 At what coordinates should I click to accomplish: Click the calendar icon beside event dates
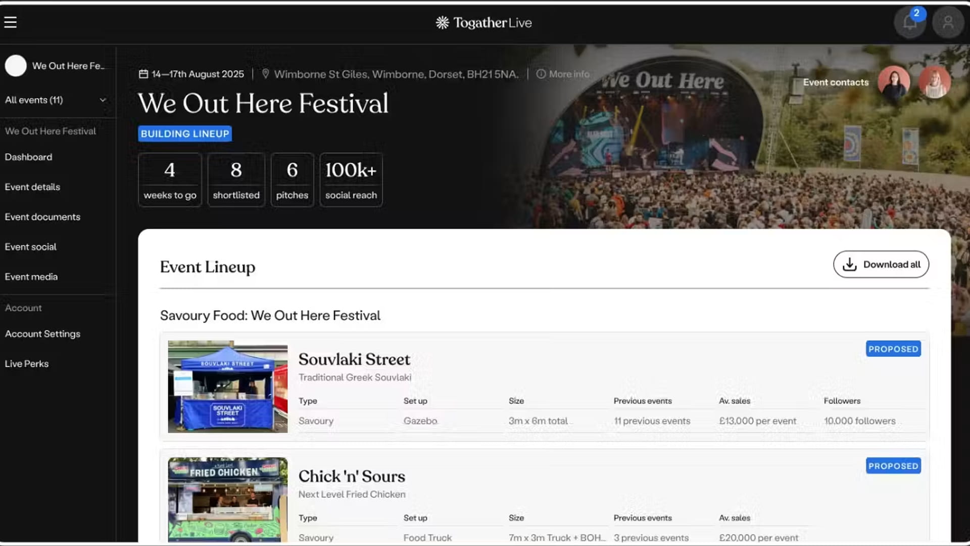tap(143, 74)
